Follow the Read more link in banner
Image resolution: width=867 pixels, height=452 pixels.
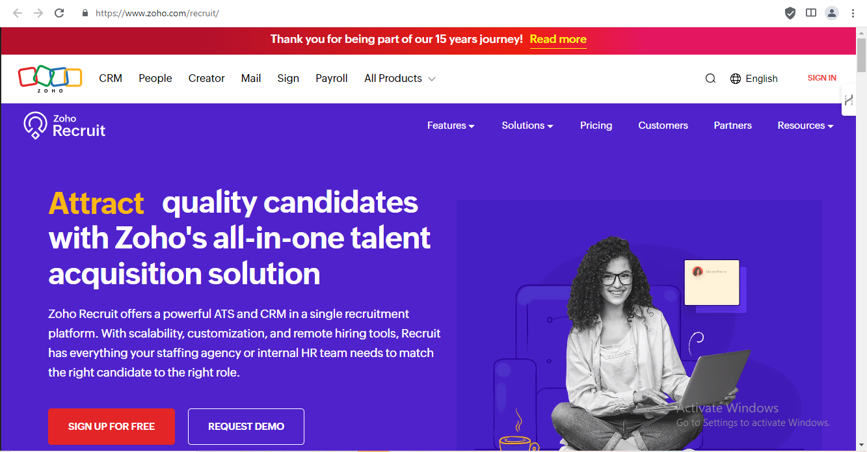[558, 39]
